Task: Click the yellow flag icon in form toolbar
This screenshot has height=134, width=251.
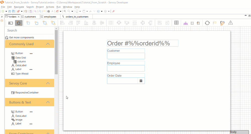Action: coord(215,23)
